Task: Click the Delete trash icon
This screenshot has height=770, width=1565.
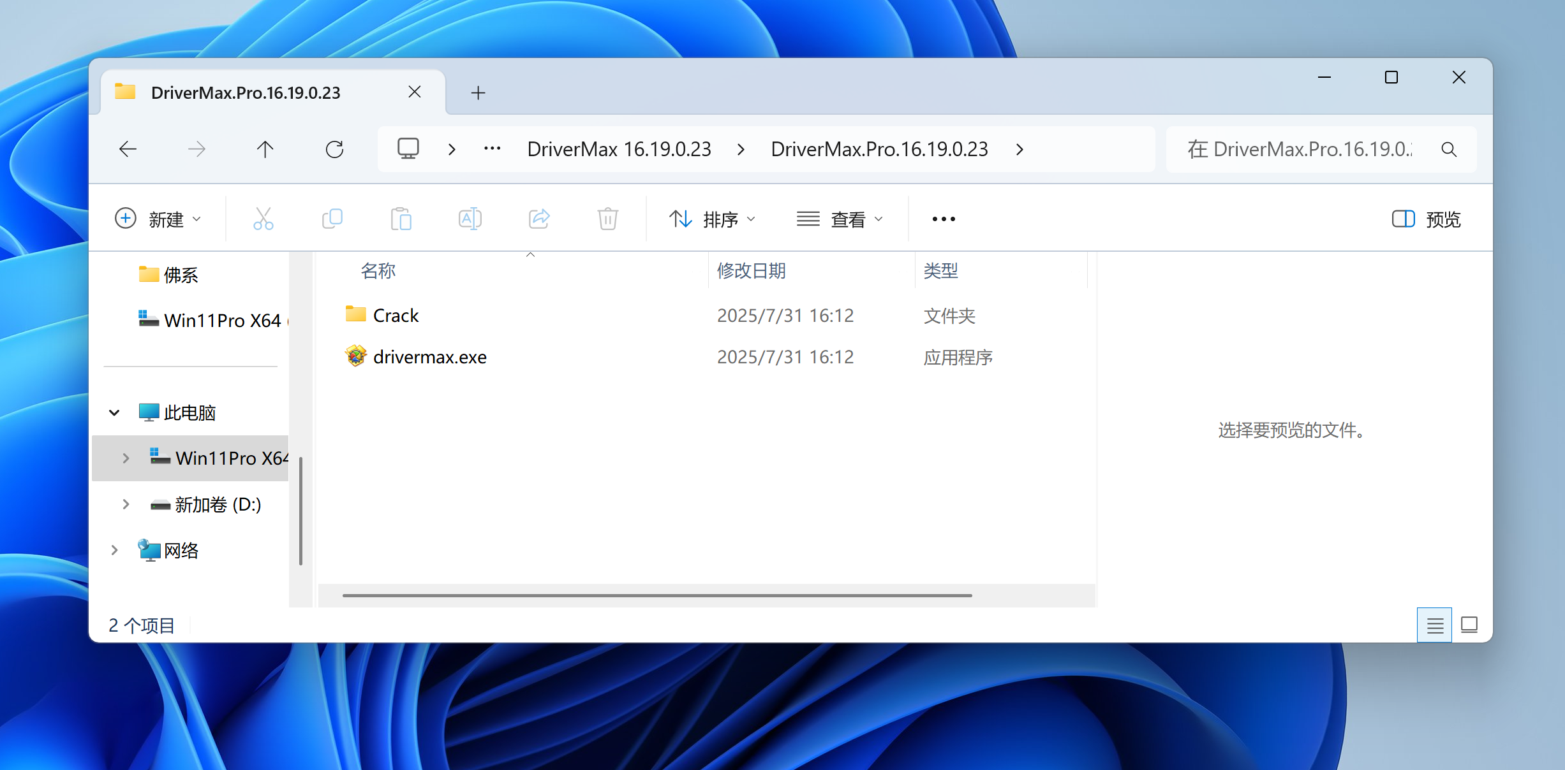Action: pyautogui.click(x=607, y=219)
